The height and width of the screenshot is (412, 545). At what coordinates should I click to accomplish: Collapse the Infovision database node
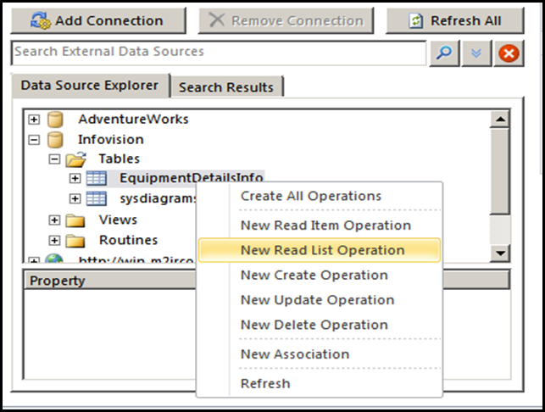point(34,140)
